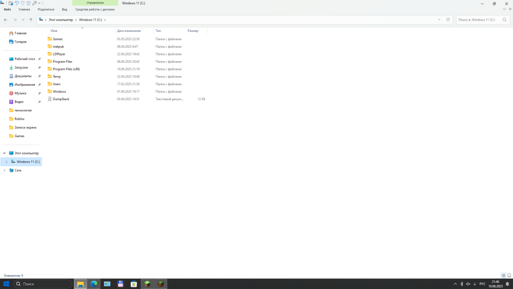Click Windows 11 (C:) in the address breadcrumb
Image resolution: width=513 pixels, height=289 pixels.
coord(90,20)
